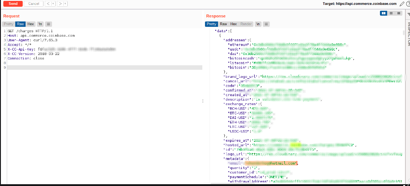Edit target with the pencil icon
The height and width of the screenshot is (186, 410).
pyautogui.click(x=402, y=4)
